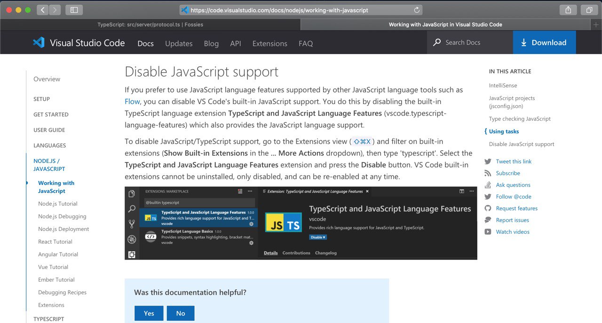The height and width of the screenshot is (323, 602).
Task: Select the Working with JavaScript browser tab
Action: pos(445,24)
